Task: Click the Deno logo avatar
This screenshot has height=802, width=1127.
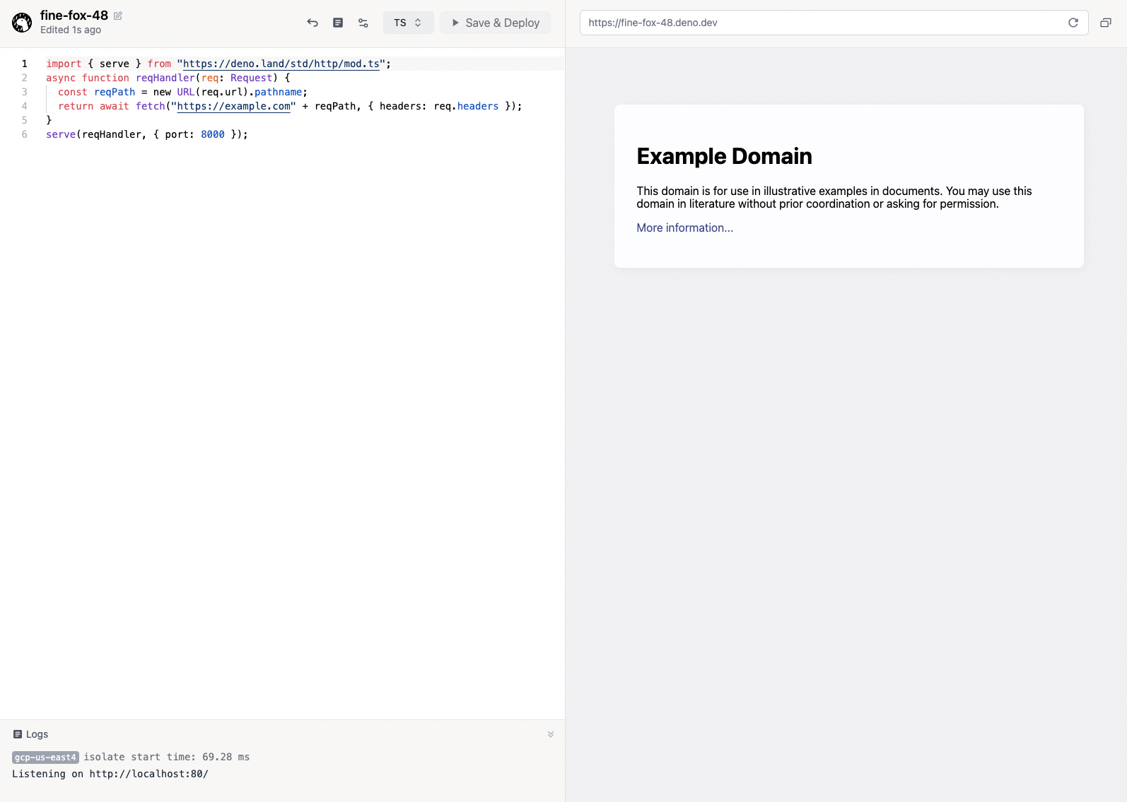Action: click(x=22, y=23)
